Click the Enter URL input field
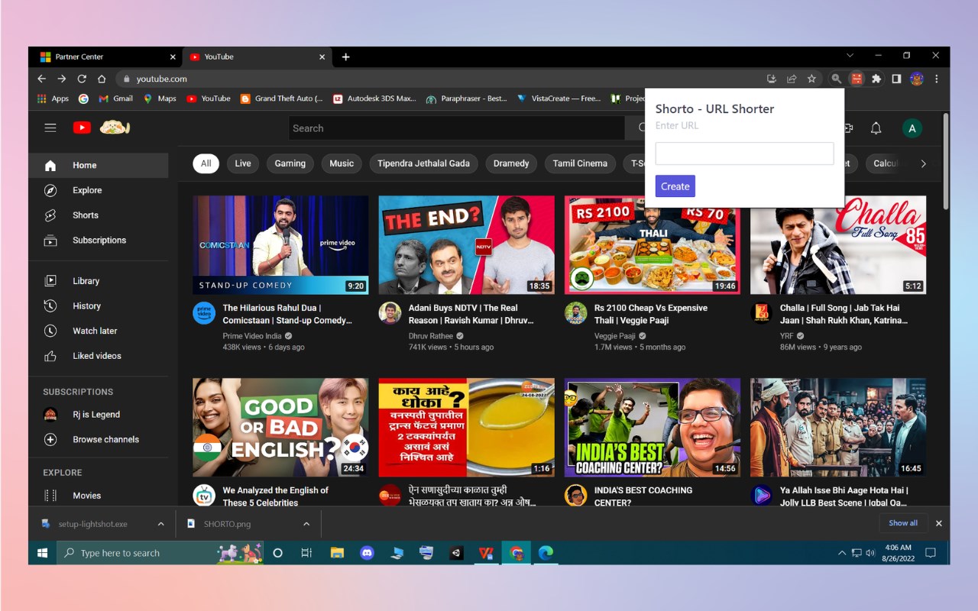Viewport: 978px width, 611px height. click(744, 153)
